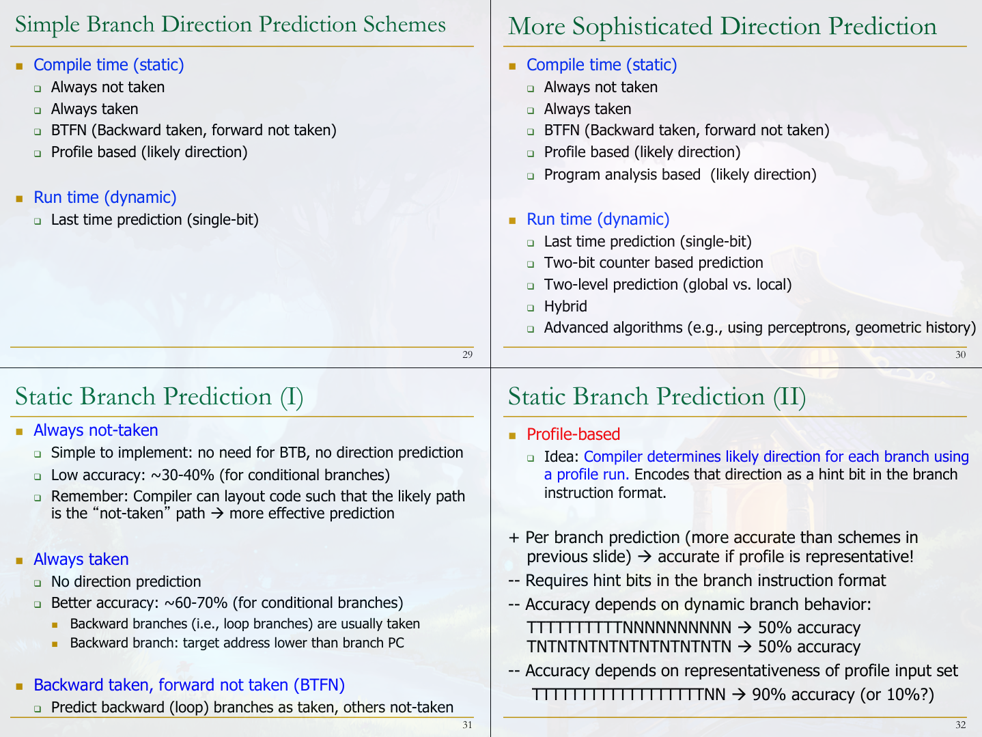Click the slide number 29
This screenshot has width=982, height=737.
(x=467, y=354)
